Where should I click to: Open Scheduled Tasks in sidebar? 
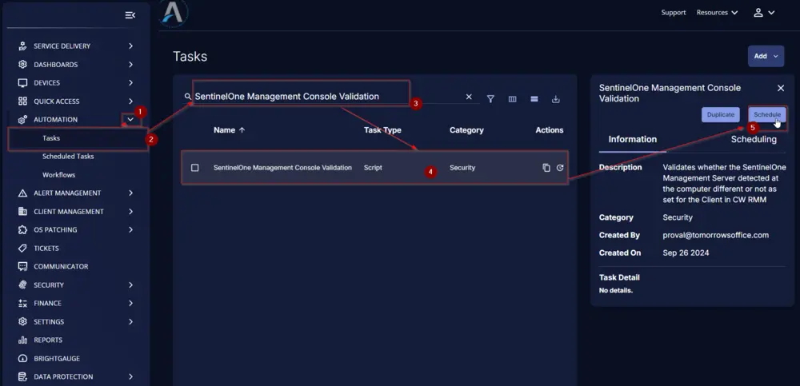tap(68, 157)
